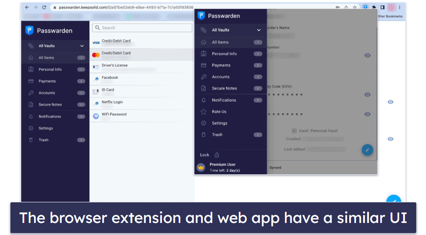Click Settings gear icon in extension popup
This screenshot has height=235, width=426.
tap(203, 124)
